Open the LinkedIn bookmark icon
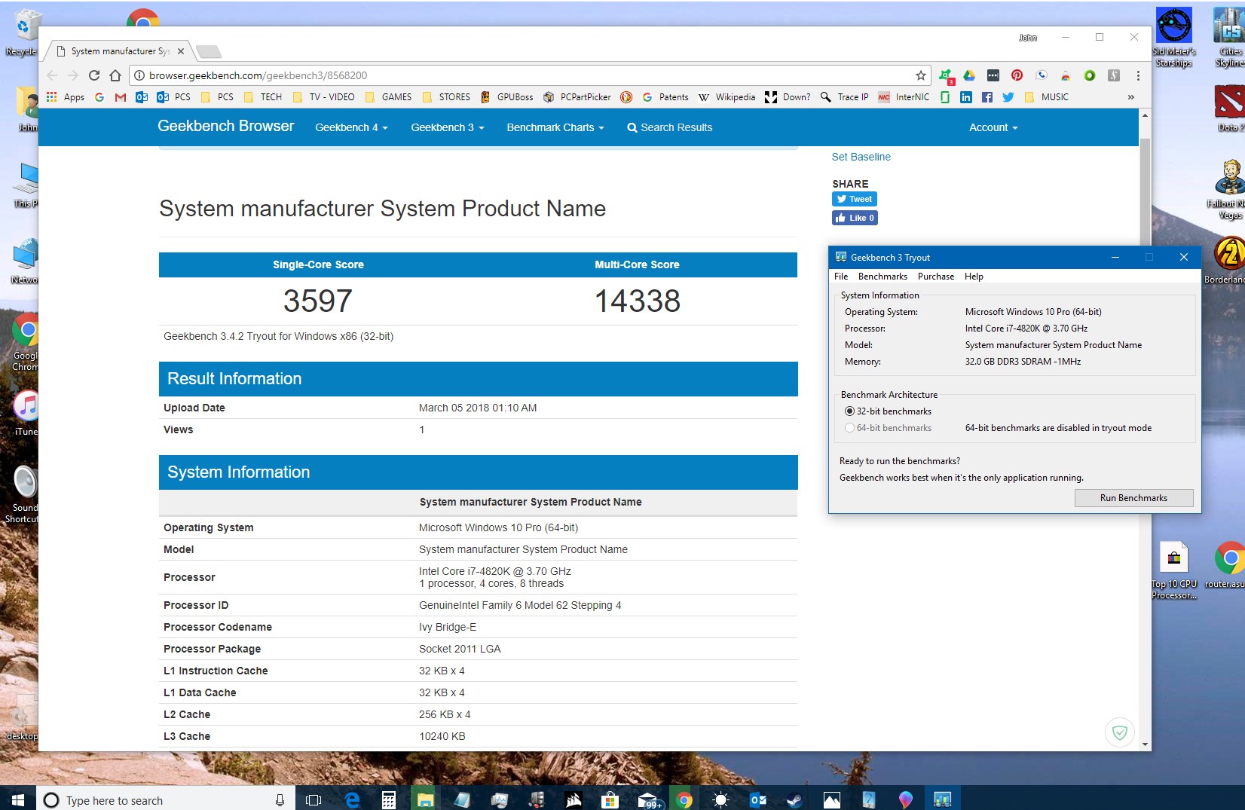 pyautogui.click(x=966, y=97)
